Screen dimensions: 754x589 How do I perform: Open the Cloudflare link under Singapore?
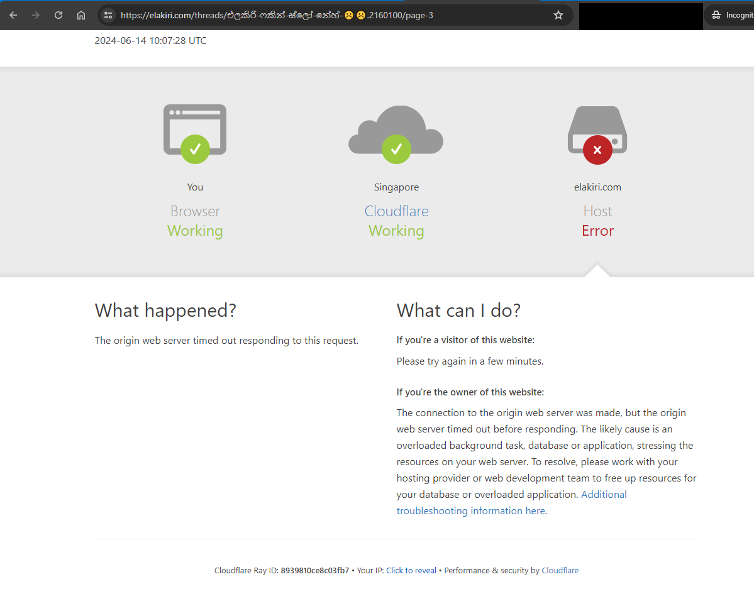pos(396,211)
